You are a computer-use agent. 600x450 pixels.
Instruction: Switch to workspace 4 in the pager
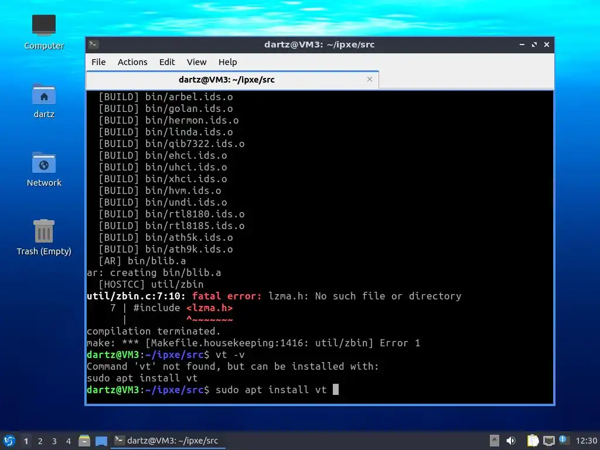69,441
